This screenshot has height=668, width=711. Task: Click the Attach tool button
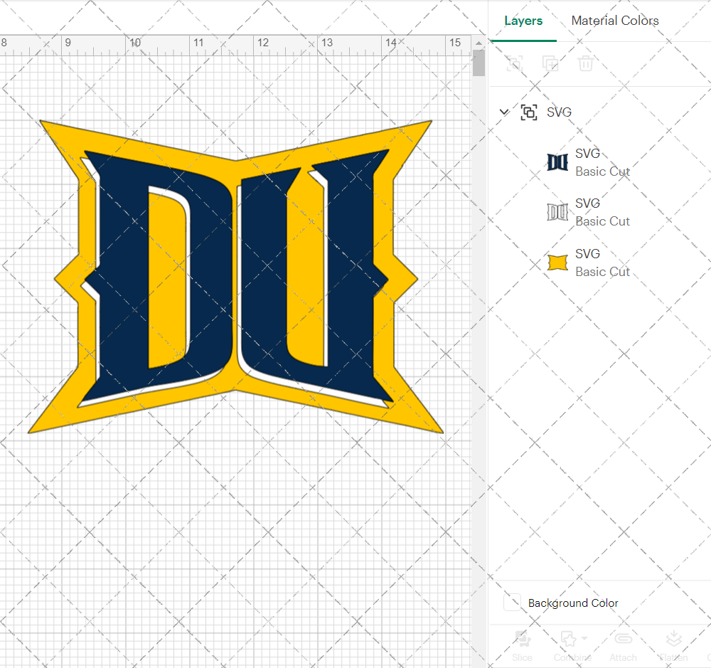pos(623,646)
